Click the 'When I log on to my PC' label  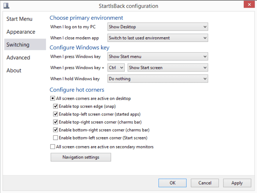pos(73,27)
